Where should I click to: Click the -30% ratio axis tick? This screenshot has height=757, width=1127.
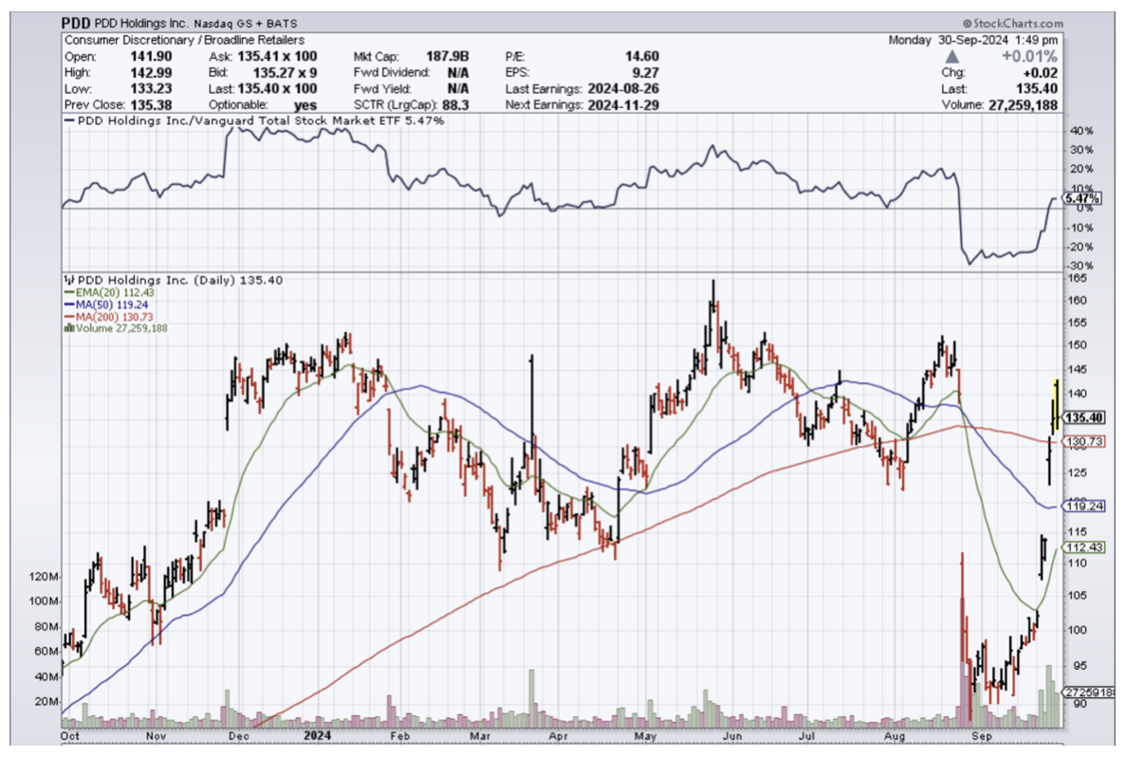point(1081,266)
